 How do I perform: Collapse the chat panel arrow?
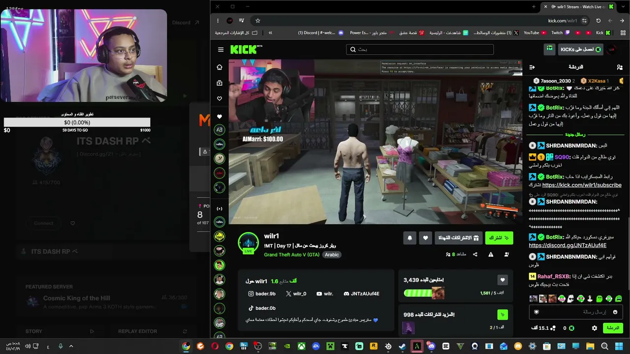[x=532, y=67]
